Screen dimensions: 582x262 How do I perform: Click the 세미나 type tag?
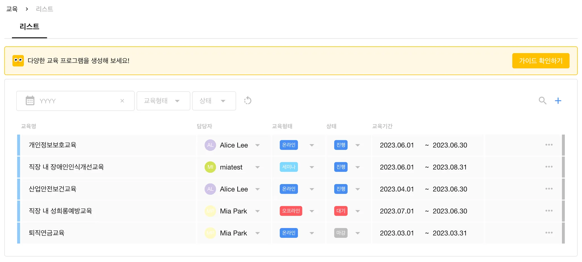[x=289, y=167]
